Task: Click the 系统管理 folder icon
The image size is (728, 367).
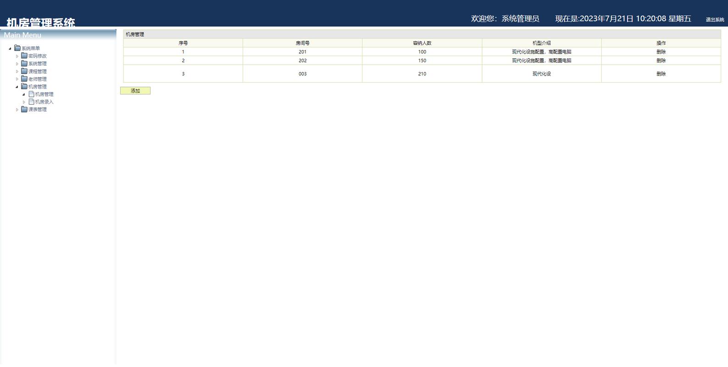Action: (24, 63)
